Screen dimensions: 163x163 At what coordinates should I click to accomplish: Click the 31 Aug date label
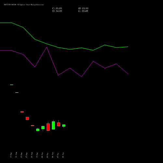click(x=37, y=155)
